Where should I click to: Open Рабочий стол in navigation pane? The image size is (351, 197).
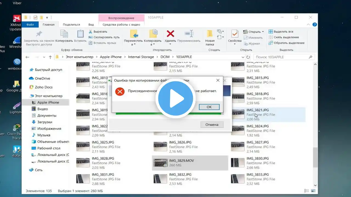pyautogui.click(x=49, y=148)
